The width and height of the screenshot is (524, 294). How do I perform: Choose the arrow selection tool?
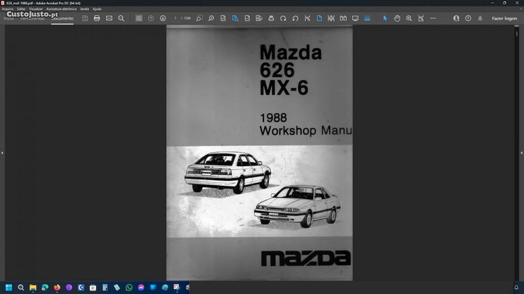click(x=385, y=18)
